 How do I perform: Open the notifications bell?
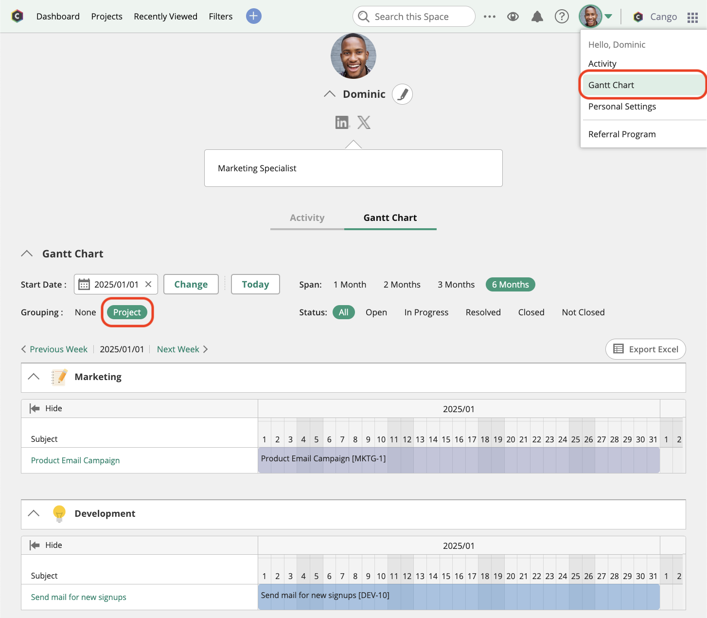(x=537, y=17)
